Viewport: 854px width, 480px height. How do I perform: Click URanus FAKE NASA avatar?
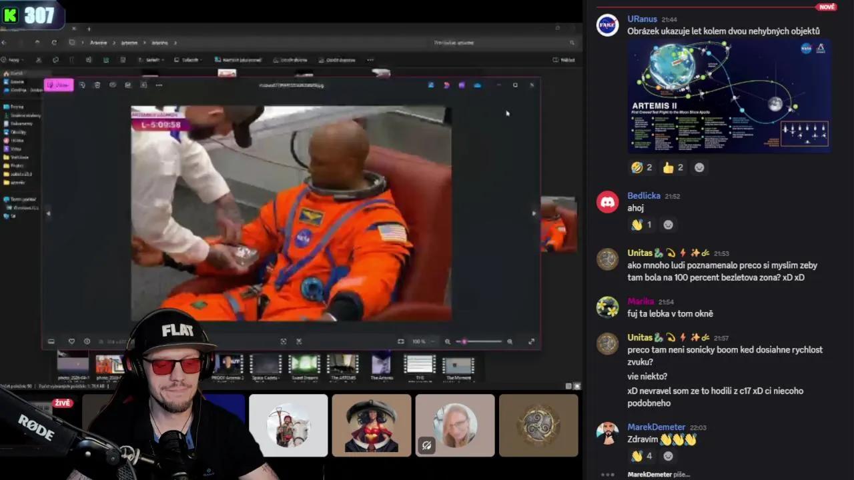point(607,25)
